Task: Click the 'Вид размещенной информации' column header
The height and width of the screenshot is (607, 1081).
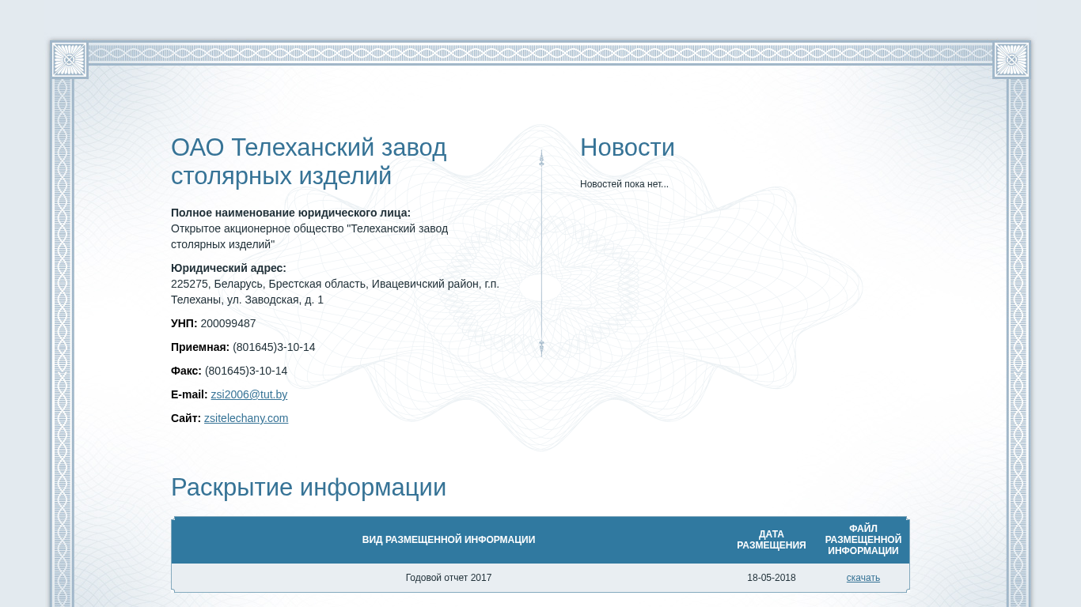Action: tap(448, 540)
